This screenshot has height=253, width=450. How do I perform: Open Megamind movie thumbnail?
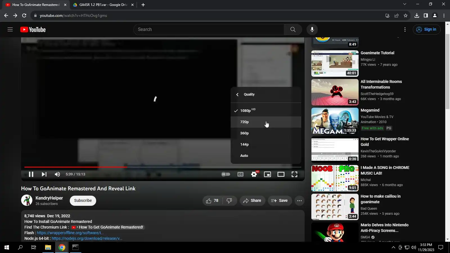[335, 121]
